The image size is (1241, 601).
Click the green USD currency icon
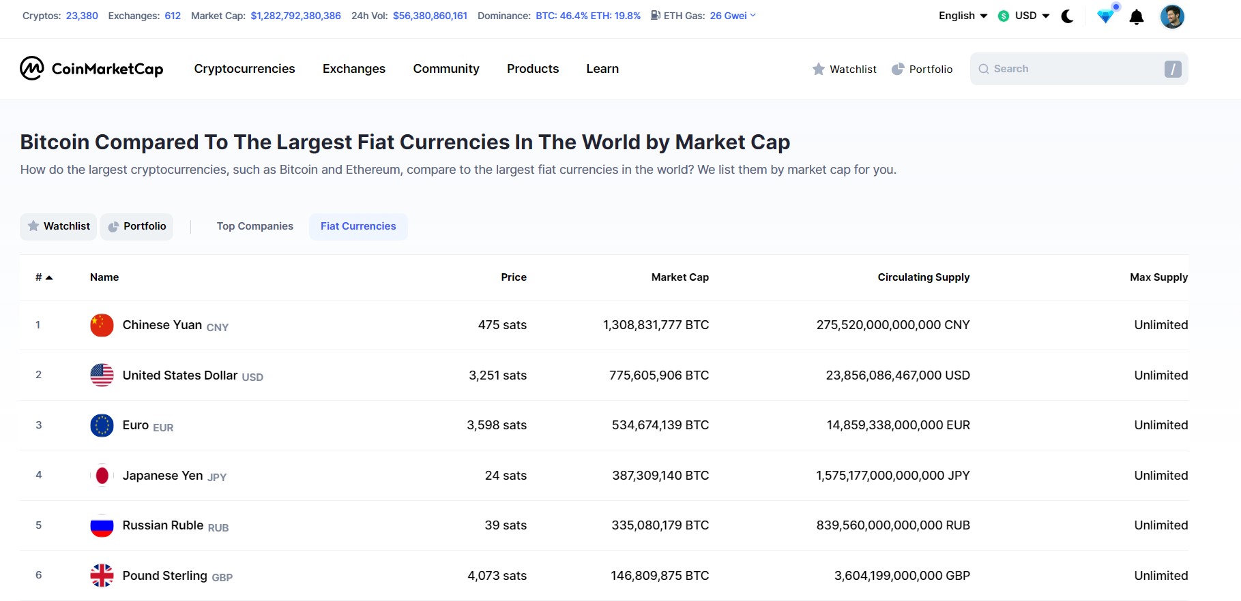coord(1004,16)
